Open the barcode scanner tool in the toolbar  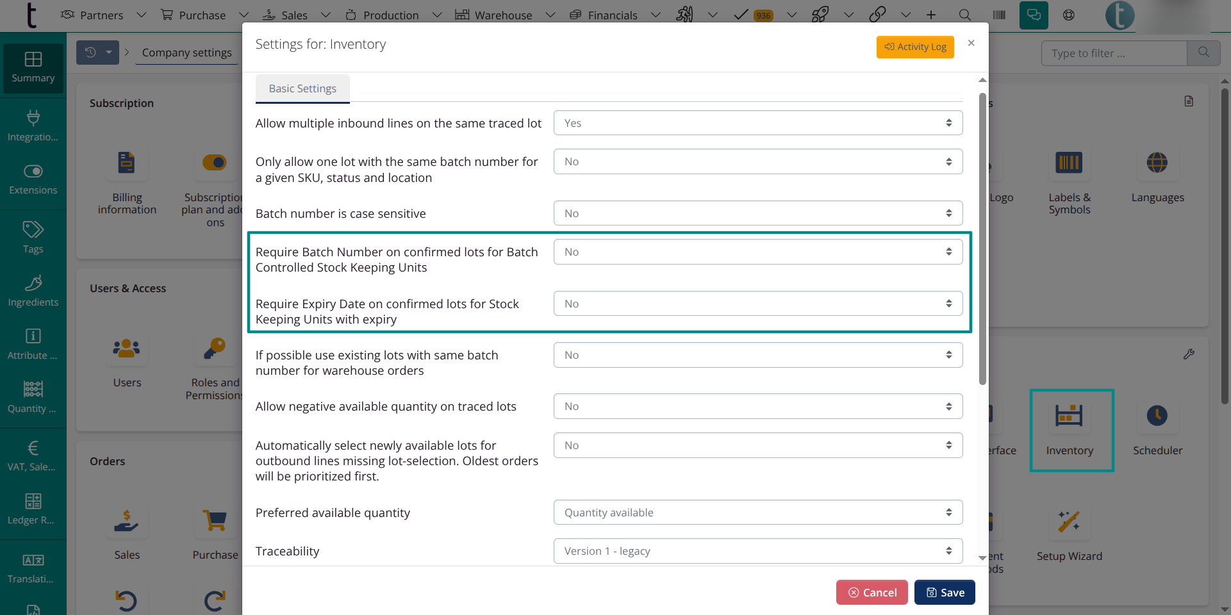click(998, 15)
